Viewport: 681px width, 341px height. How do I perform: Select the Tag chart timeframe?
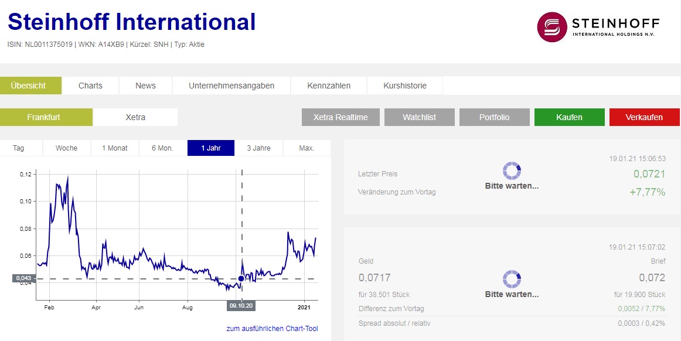(x=18, y=148)
